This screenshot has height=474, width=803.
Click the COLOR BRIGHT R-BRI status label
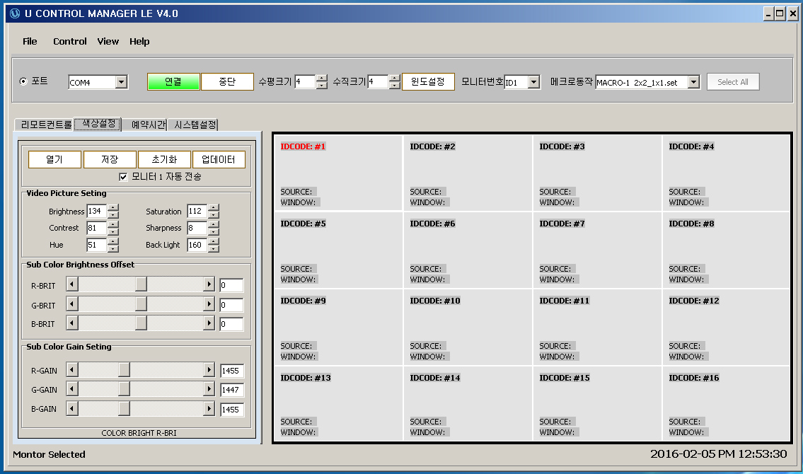[139, 433]
